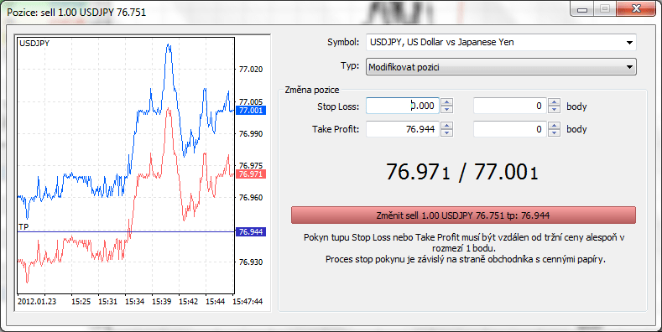
Task: Decrease Stop Loss body points down arrow
Action: [555, 110]
